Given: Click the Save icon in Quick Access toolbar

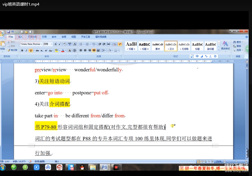Looking at the screenshot, I should click(x=9, y=32).
